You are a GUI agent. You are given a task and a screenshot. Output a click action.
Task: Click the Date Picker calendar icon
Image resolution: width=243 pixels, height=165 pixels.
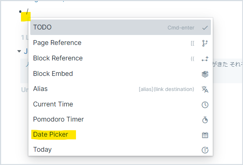[x=205, y=135]
